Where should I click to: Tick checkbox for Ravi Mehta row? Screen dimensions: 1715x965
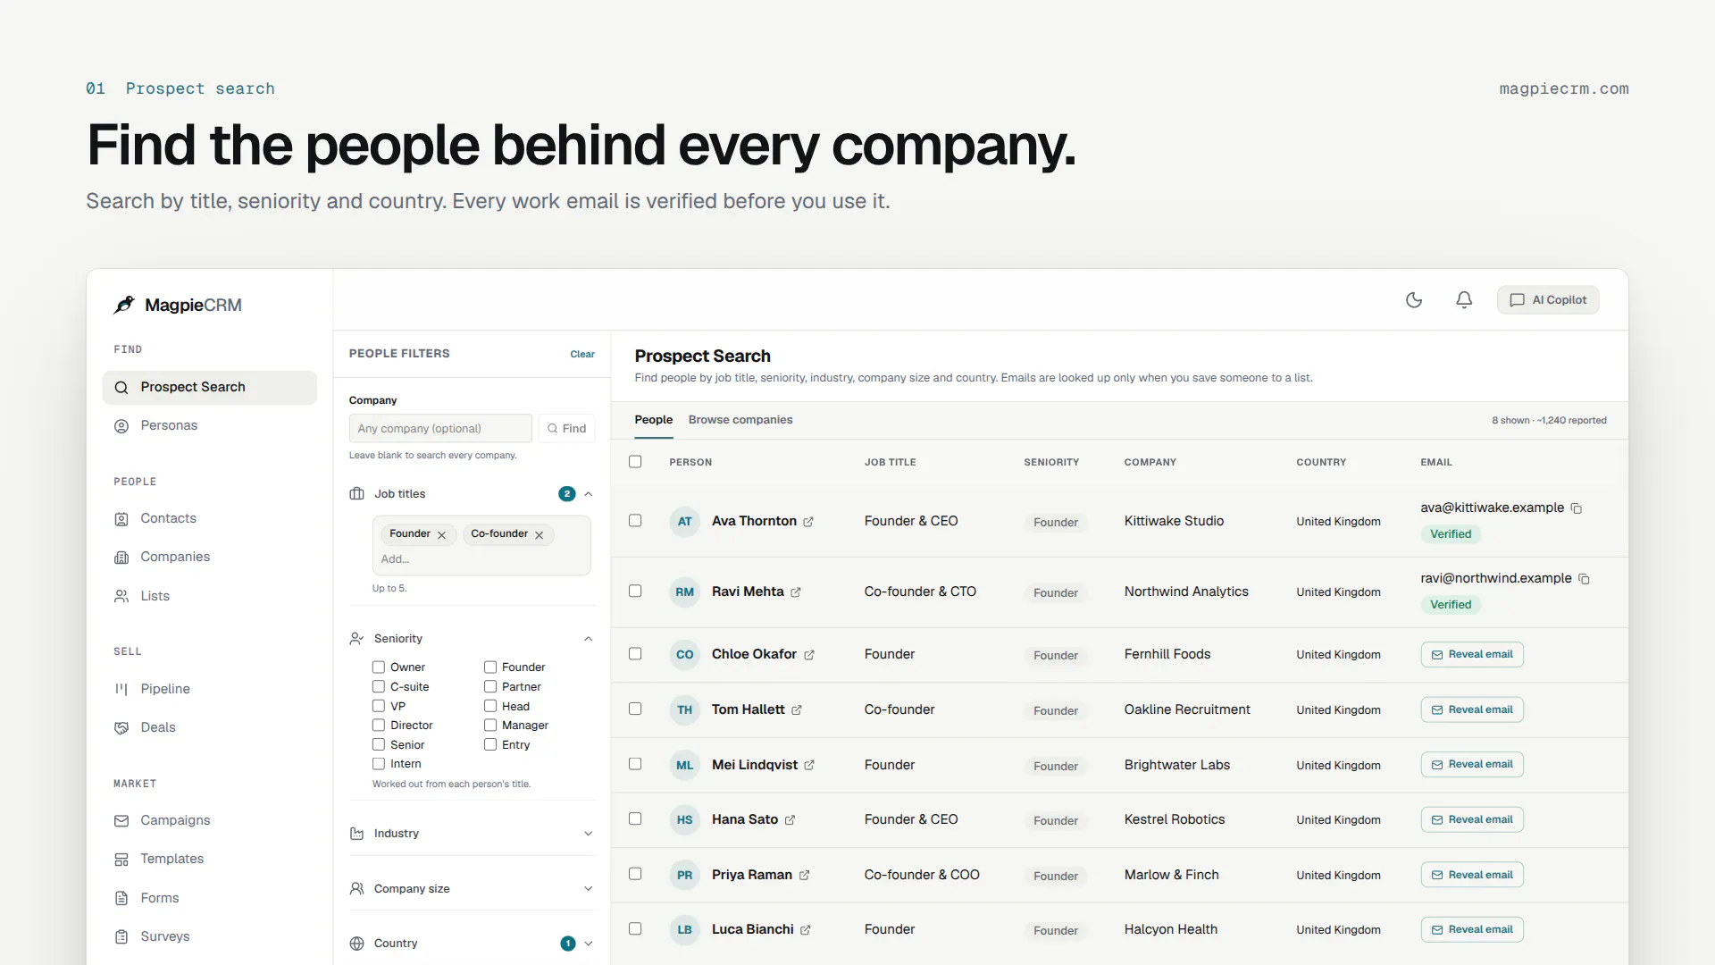tap(635, 592)
